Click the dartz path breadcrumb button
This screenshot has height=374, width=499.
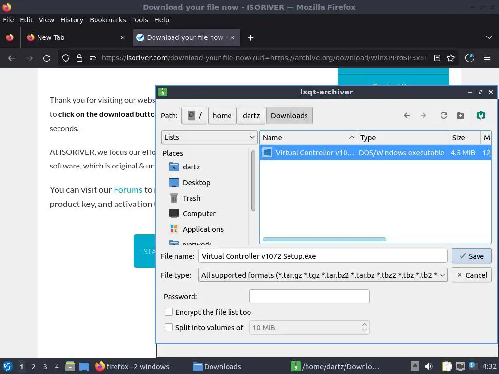[251, 115]
